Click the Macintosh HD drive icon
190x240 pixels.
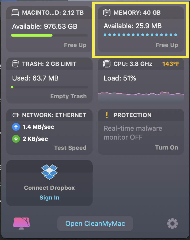[16, 13]
